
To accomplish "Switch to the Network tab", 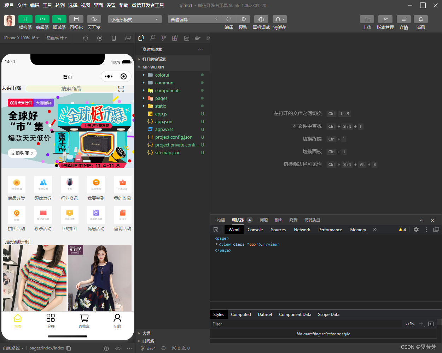I will (x=302, y=229).
